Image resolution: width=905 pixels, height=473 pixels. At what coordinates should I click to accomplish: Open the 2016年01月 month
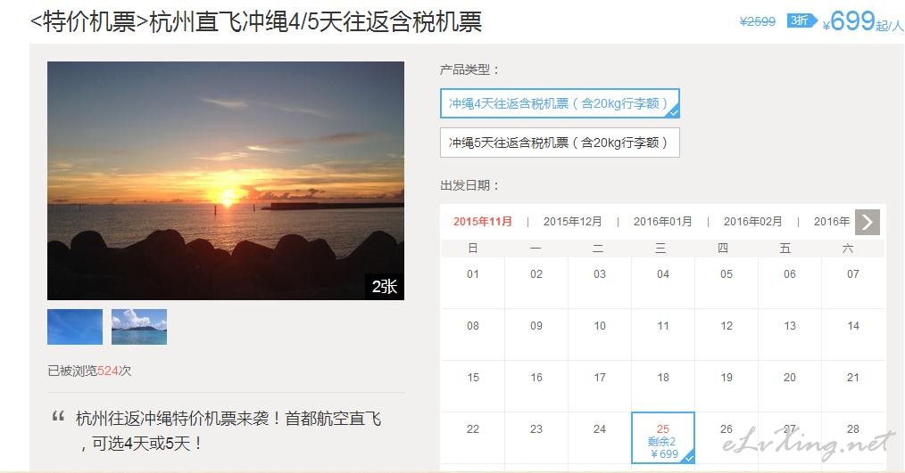tap(662, 221)
